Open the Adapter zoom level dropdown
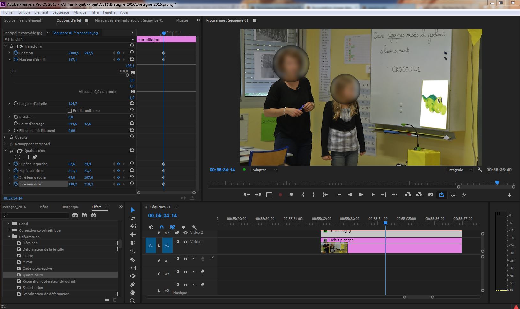The height and width of the screenshot is (309, 520). pyautogui.click(x=264, y=170)
